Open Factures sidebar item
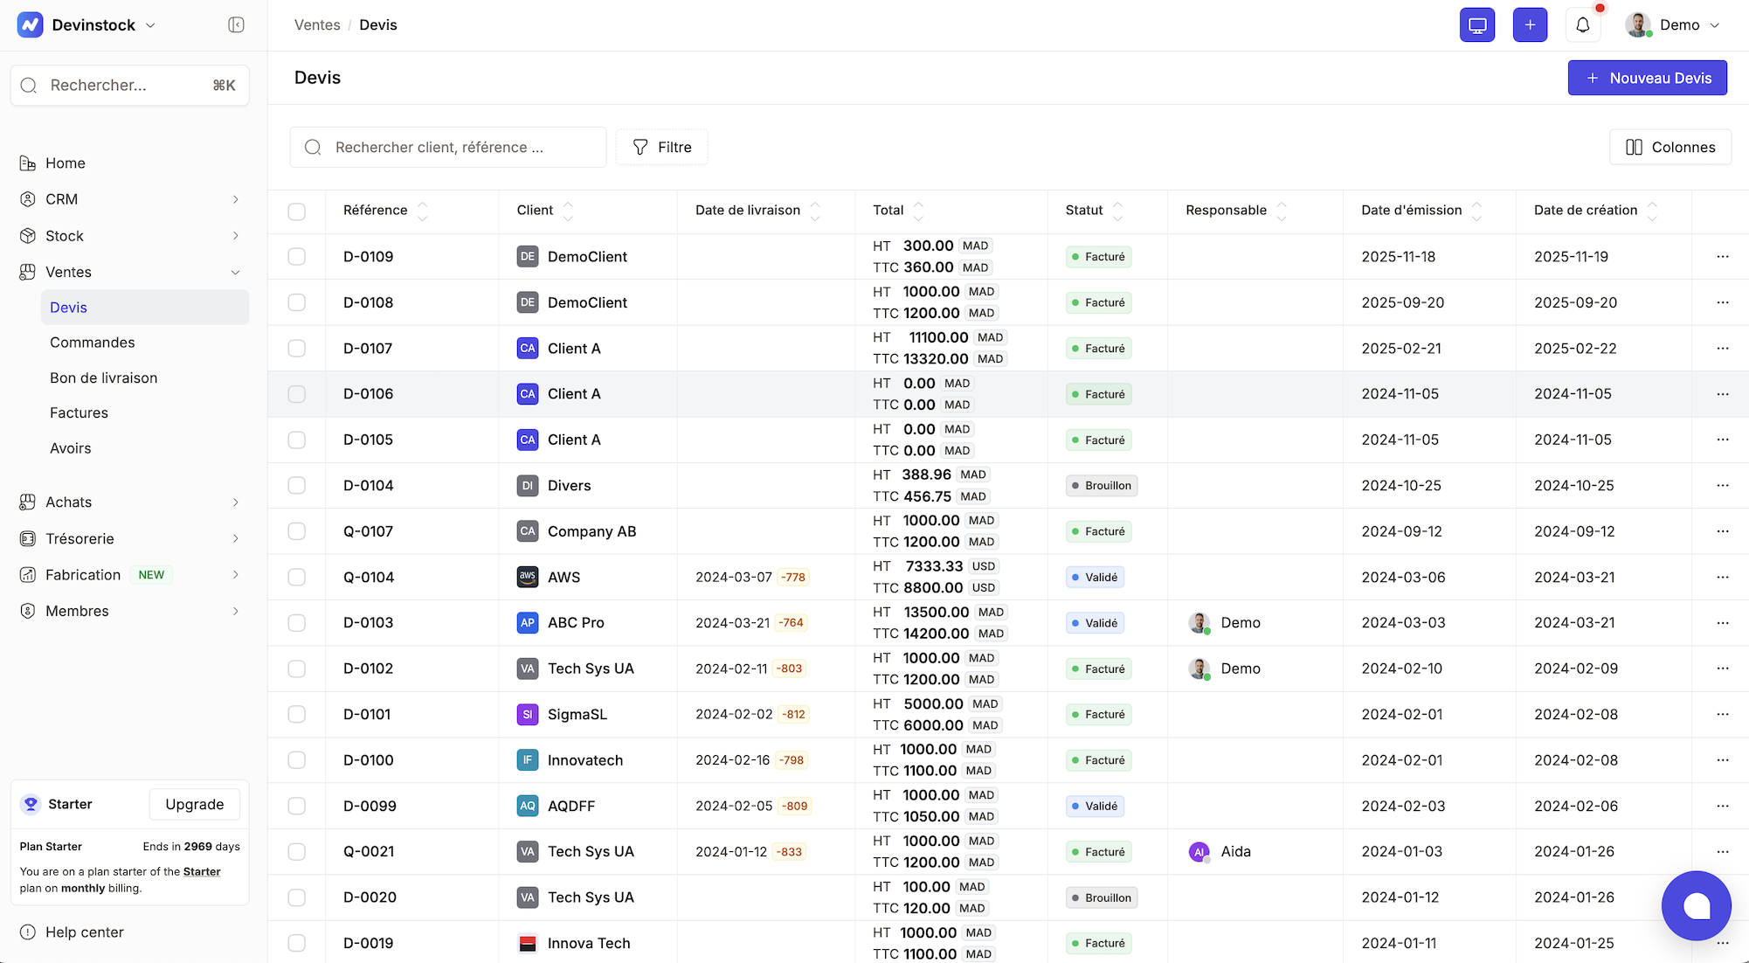Screen dimensions: 1749x963 79,413
